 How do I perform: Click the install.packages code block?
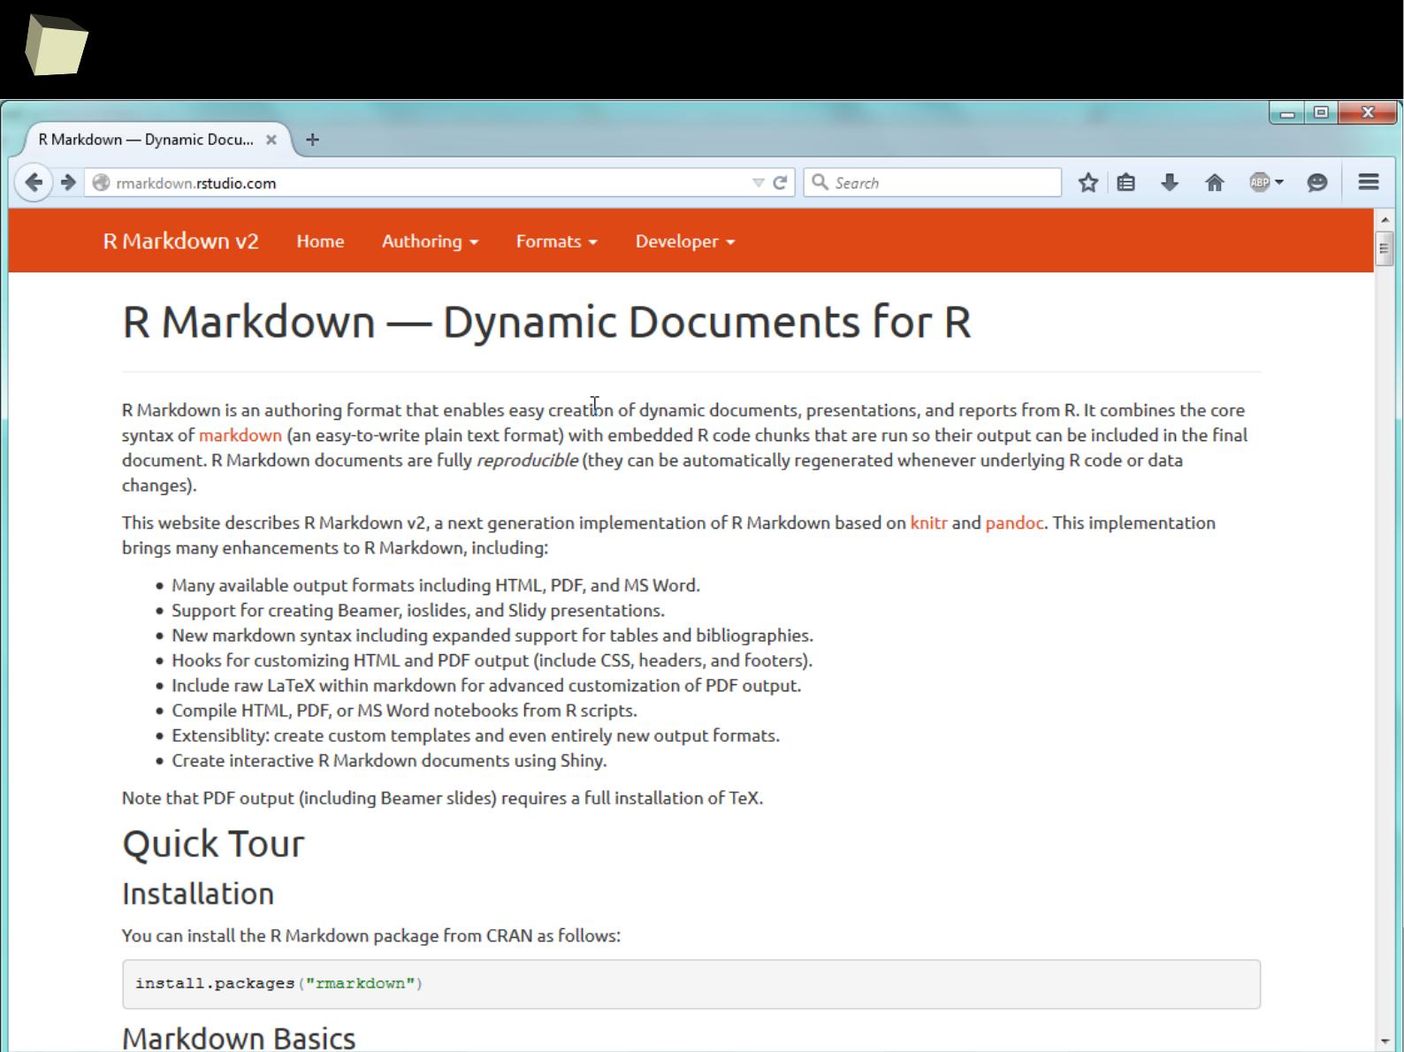[691, 984]
